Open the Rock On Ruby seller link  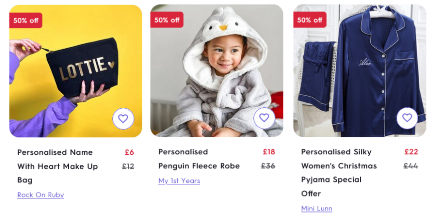(41, 195)
